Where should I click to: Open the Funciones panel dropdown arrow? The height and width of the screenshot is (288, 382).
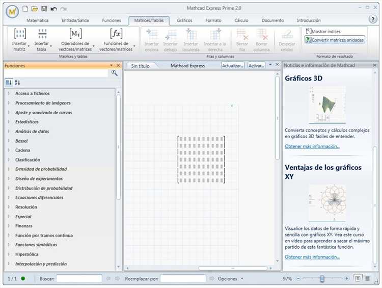pos(112,65)
